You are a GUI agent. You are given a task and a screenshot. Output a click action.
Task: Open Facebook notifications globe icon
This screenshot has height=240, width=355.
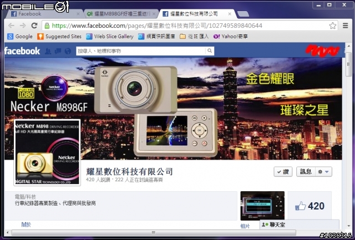68,51
